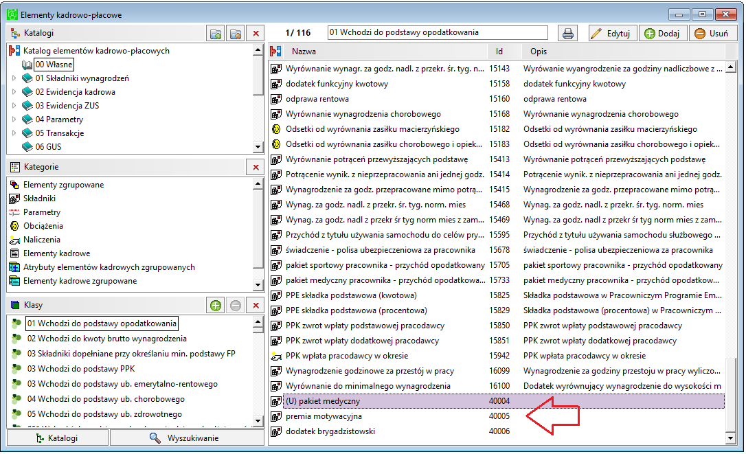Viewport: 746px width, 454px height.
Task: Select class 03 Wchodzi do podstawy PPK
Action: [81, 369]
